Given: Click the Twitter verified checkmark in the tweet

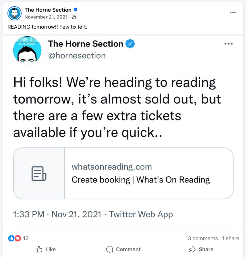Looking at the screenshot, I should tap(131, 44).
